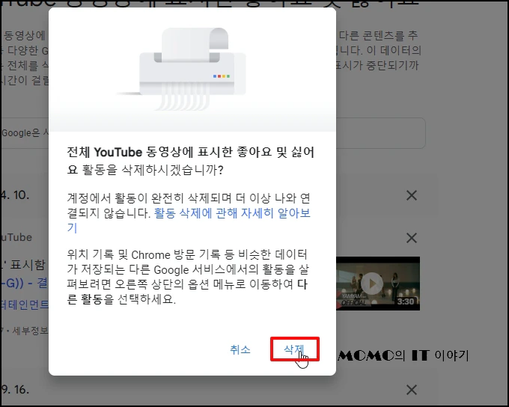The image size is (509, 407).
Task: Remove the 4. 10. date group with its X
Action: coord(412,195)
